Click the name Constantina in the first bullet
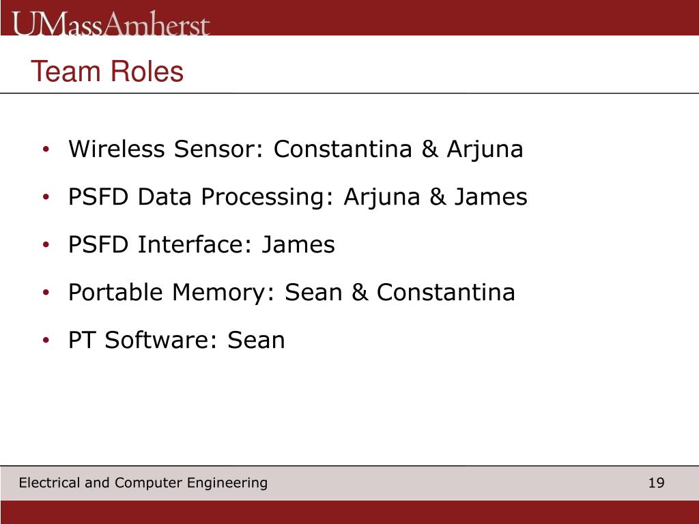699x524 pixels. 343,149
